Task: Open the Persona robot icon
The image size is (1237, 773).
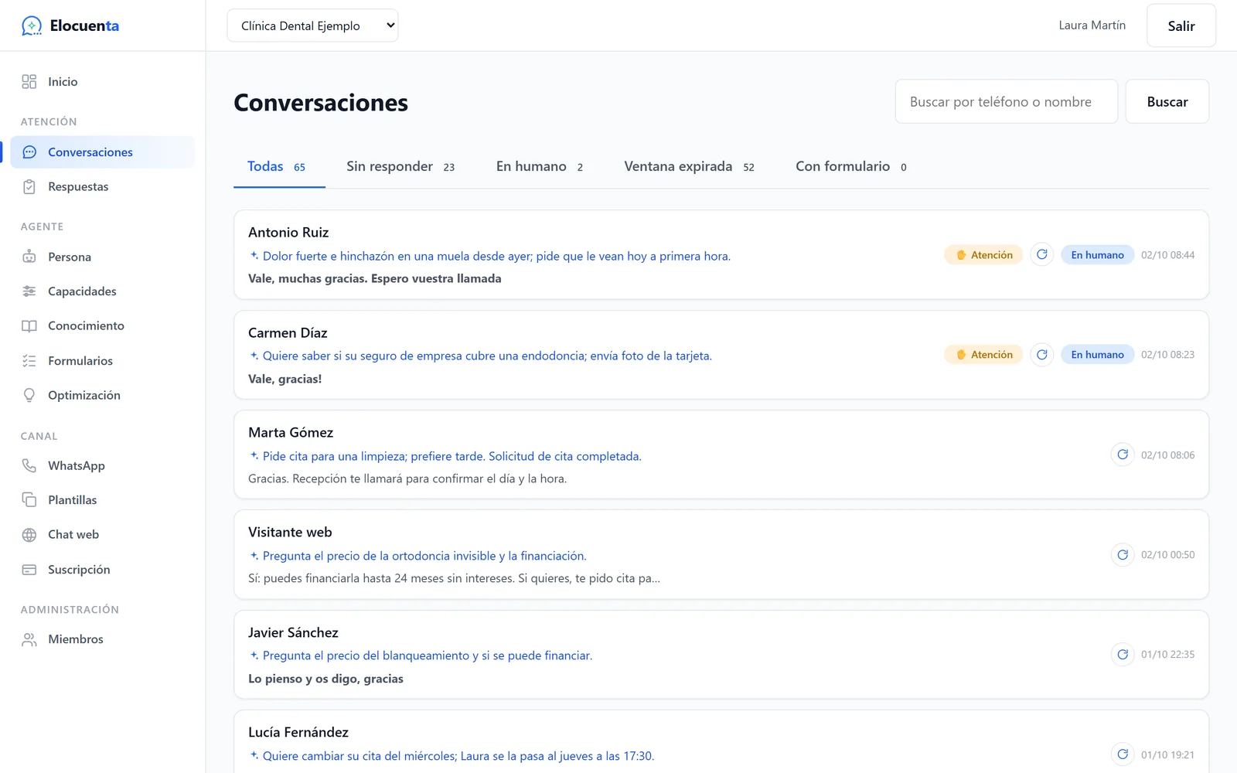Action: 29,257
